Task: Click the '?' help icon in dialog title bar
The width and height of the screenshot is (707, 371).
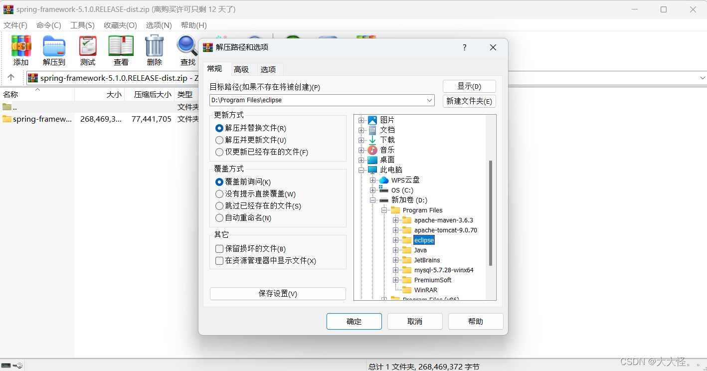Action: point(465,47)
